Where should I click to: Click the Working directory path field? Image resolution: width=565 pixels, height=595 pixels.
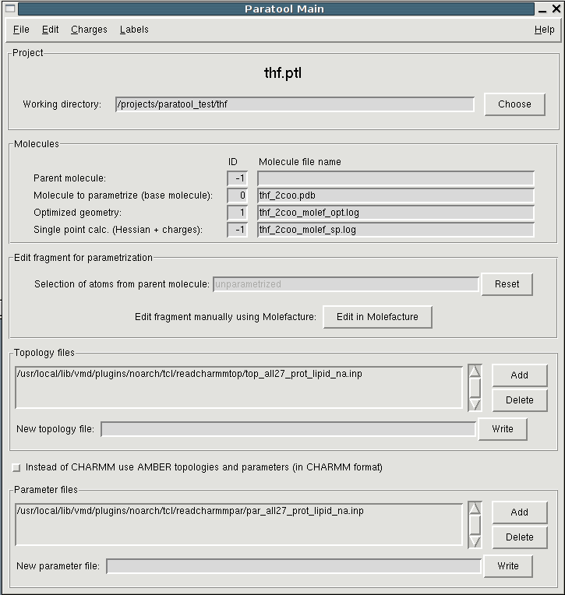295,104
